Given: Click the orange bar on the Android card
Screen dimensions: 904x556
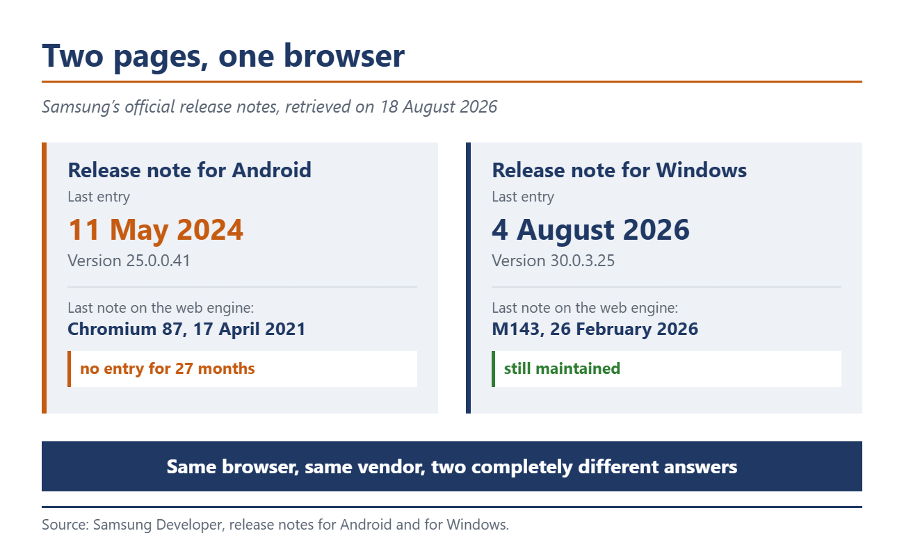Looking at the screenshot, I should [44, 278].
